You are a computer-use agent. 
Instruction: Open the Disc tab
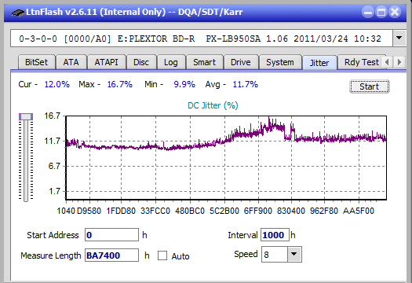click(x=141, y=62)
